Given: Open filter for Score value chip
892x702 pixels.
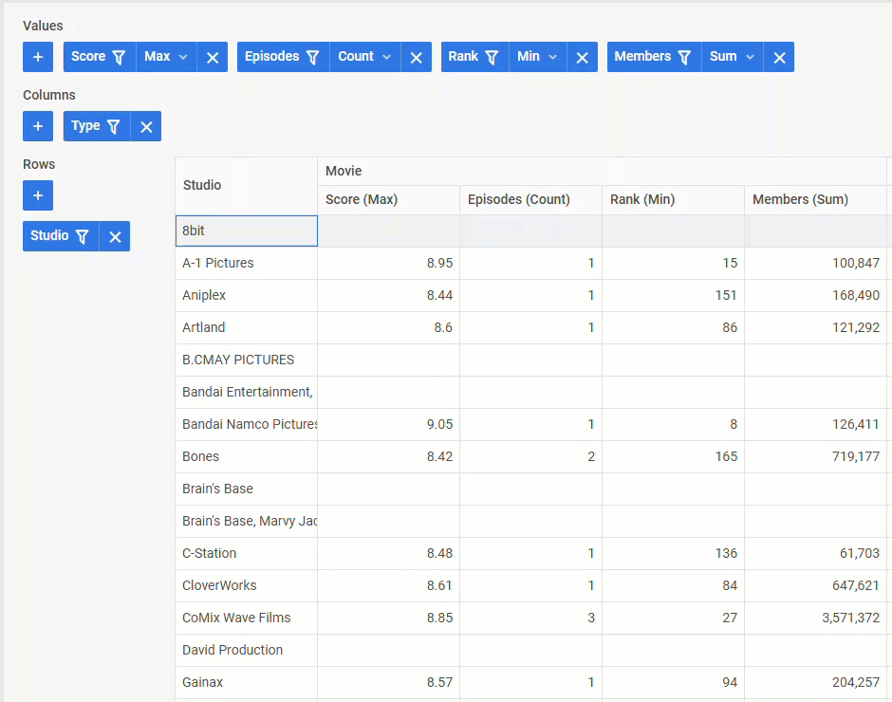Looking at the screenshot, I should [x=119, y=57].
